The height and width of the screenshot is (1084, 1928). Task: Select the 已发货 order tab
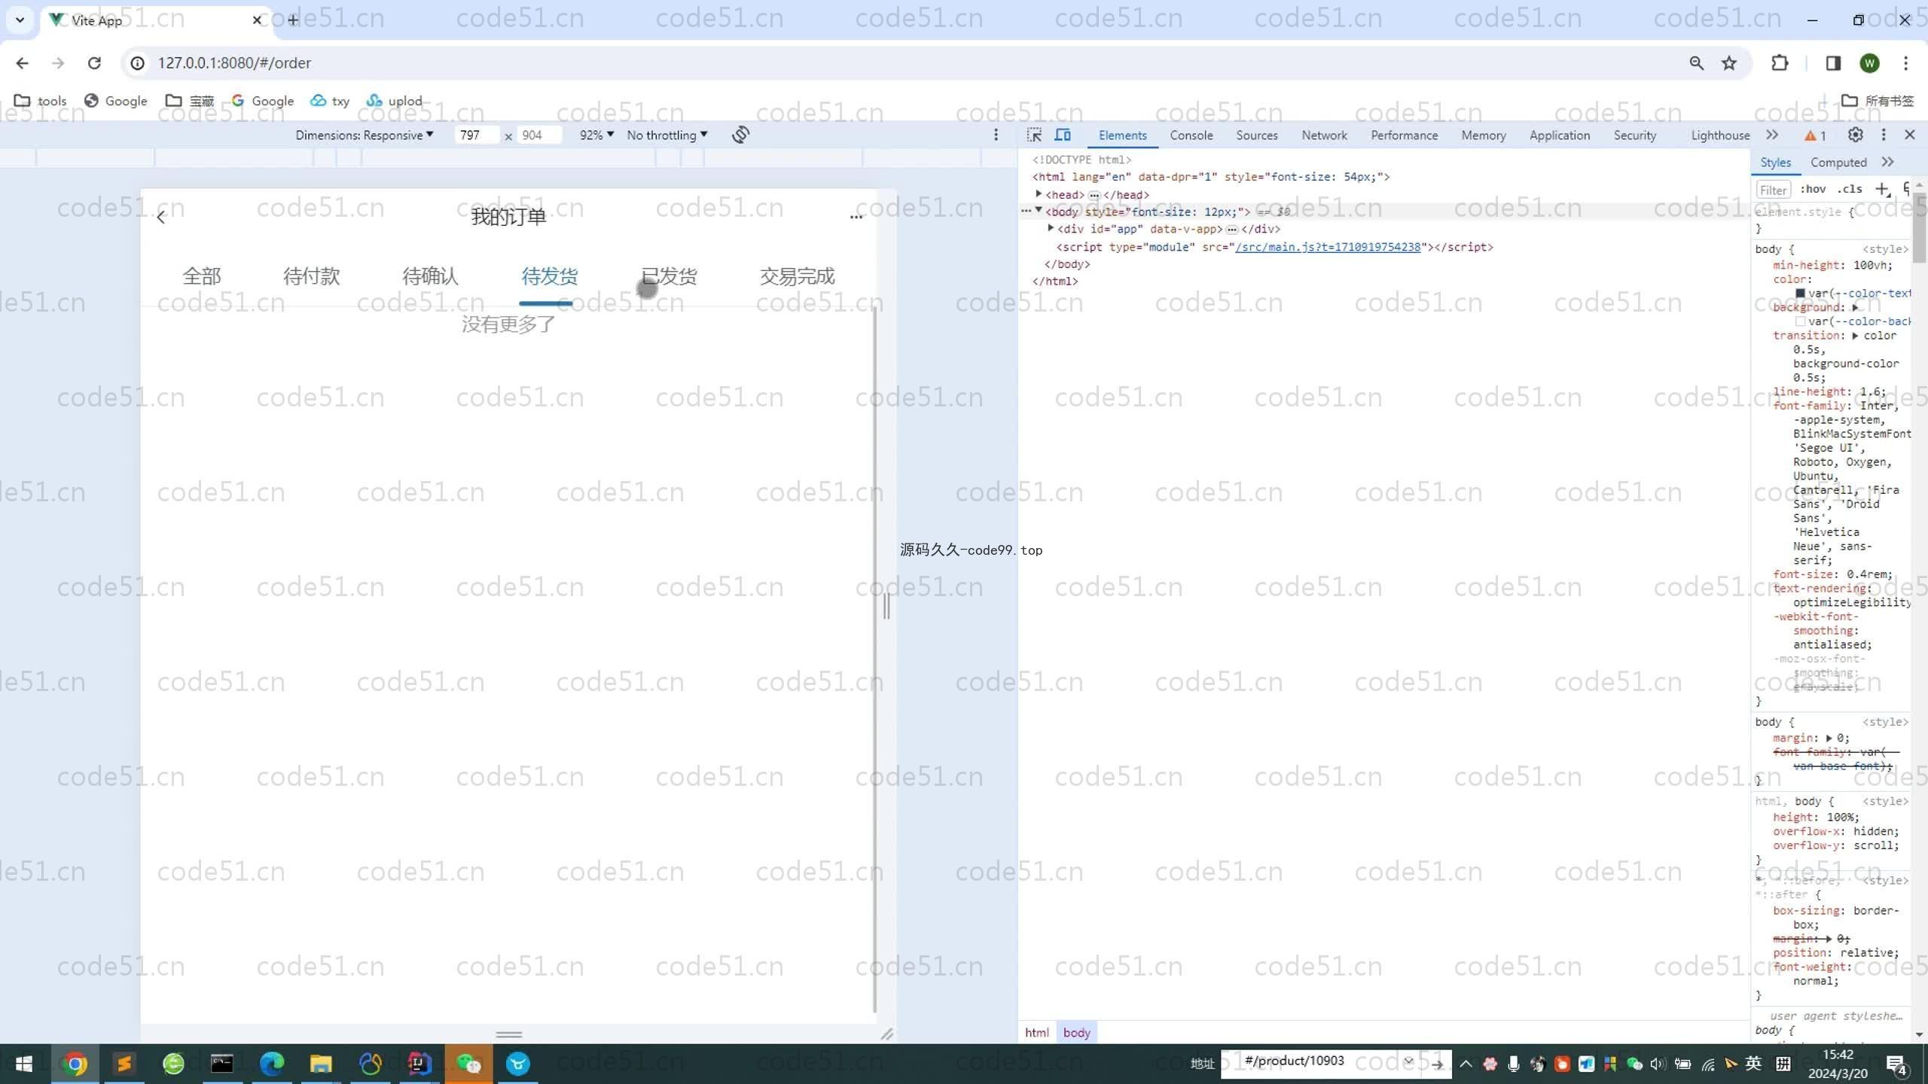[669, 276]
